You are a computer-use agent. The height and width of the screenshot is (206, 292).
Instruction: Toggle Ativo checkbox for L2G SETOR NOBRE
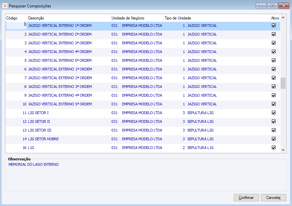coord(274,139)
